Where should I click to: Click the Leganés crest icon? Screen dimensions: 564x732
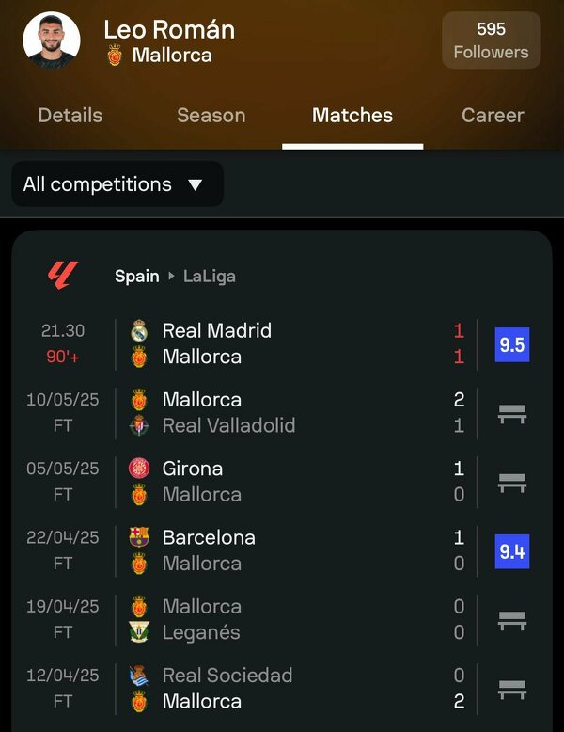point(139,632)
